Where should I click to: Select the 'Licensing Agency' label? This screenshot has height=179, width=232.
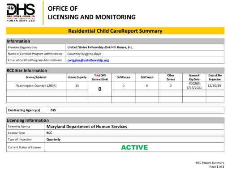(x=19, y=126)
